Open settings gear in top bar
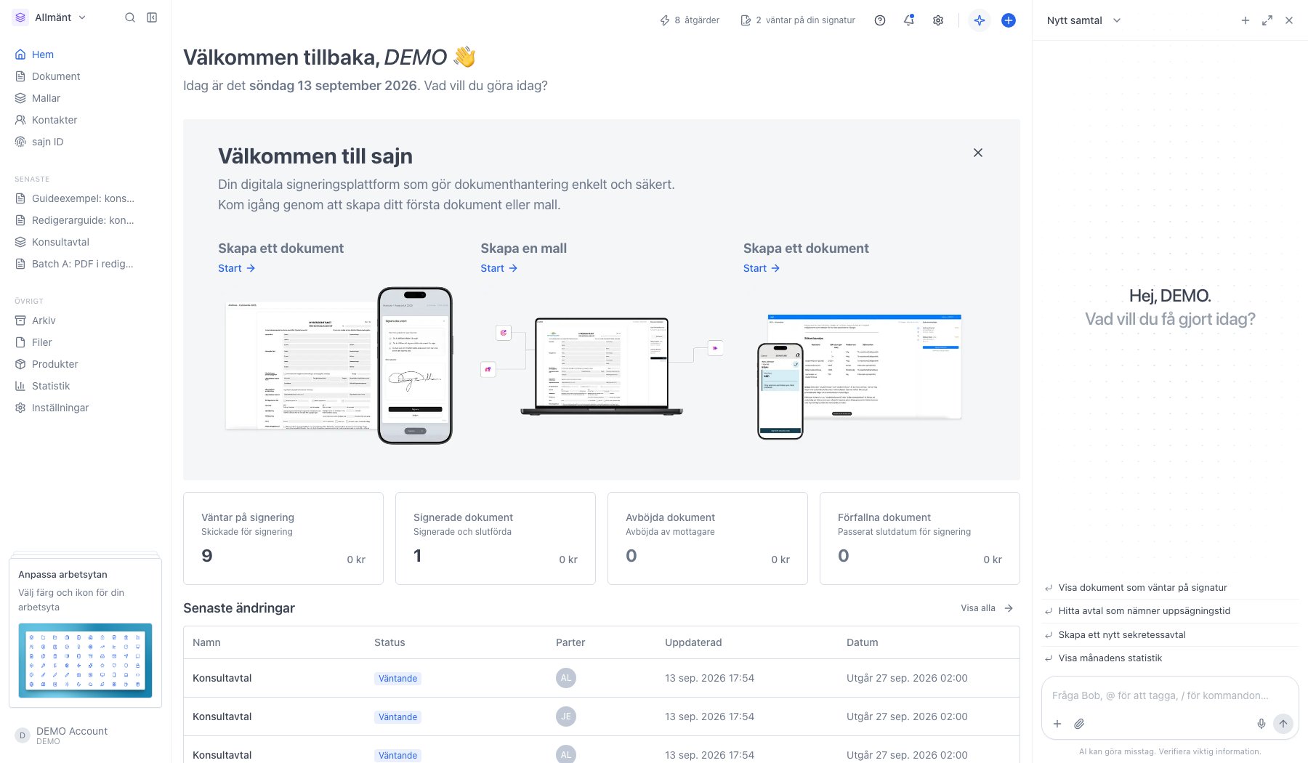 (x=938, y=20)
